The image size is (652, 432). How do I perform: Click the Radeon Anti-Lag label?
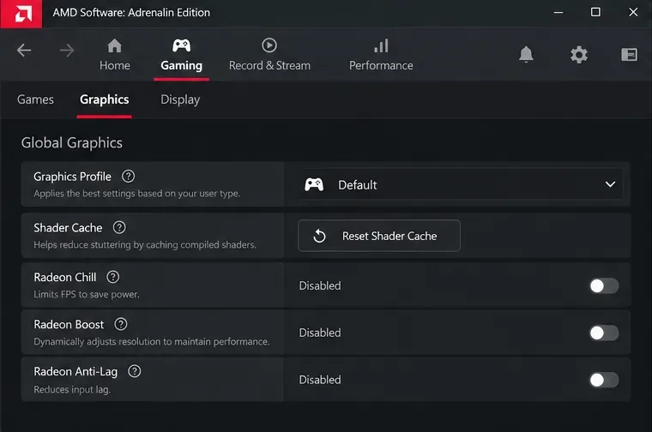75,372
